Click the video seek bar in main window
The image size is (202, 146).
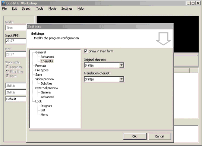(186, 55)
